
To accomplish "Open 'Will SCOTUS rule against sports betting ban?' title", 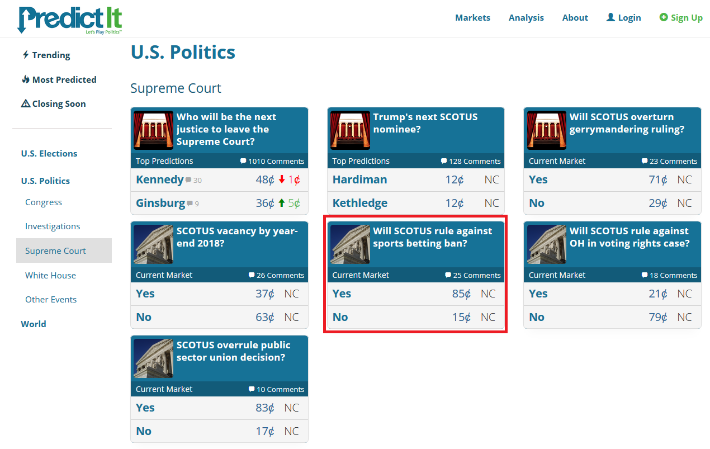I will [x=433, y=237].
